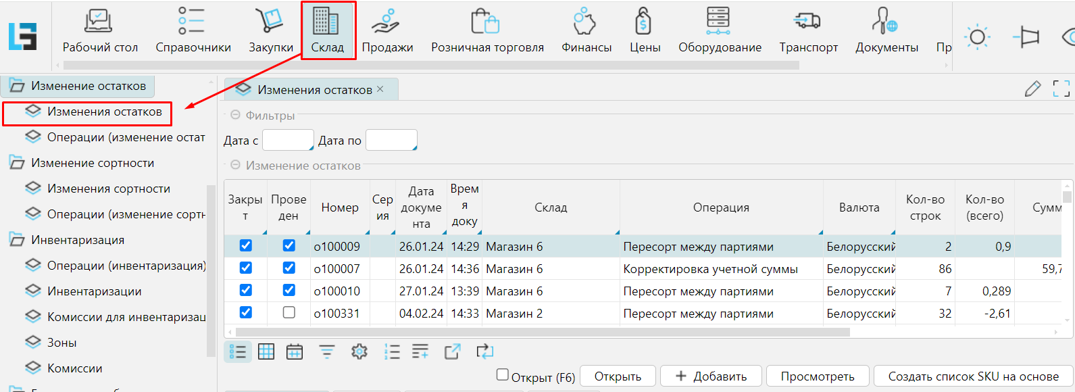Select Изменения сортности in the sidebar tree
The image size is (1075, 392).
tap(108, 189)
